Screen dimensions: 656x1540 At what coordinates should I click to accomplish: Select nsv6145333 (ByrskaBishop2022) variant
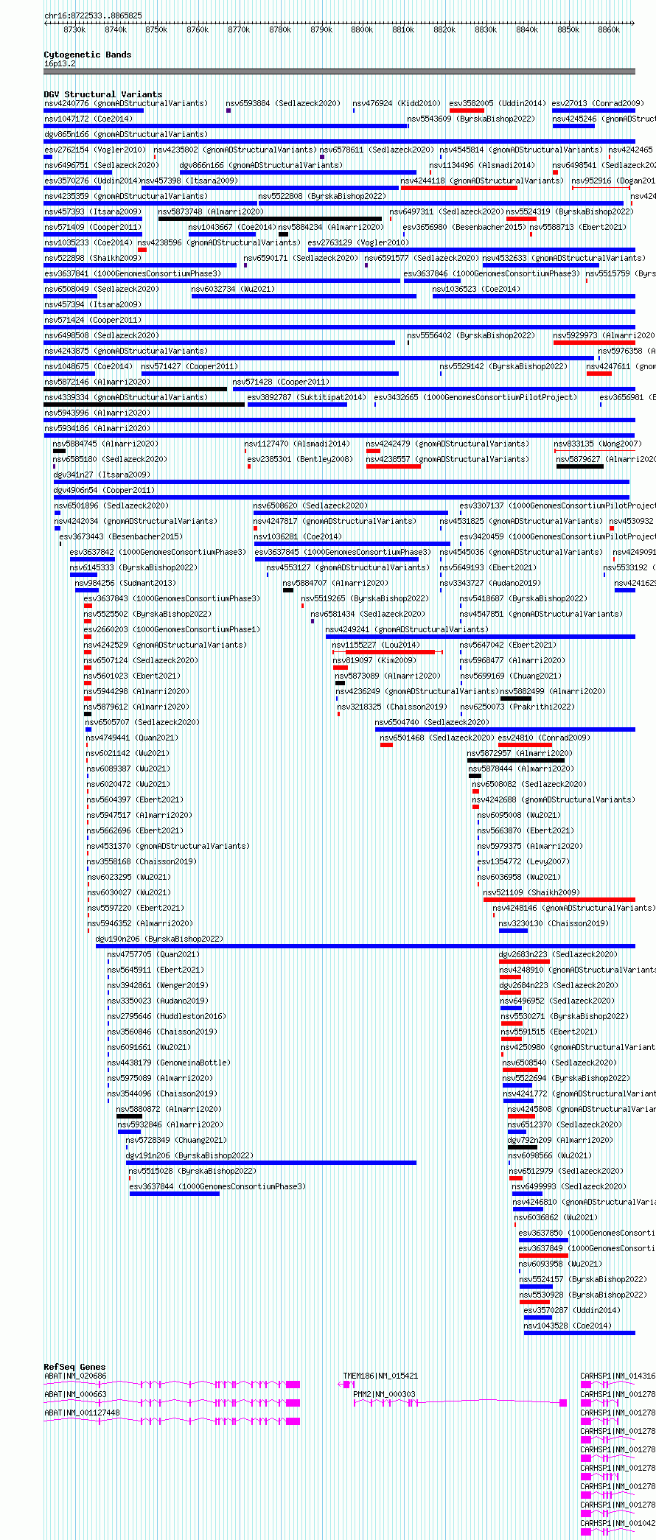[134, 567]
